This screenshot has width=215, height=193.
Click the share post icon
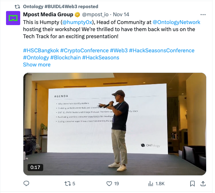[x=203, y=183]
